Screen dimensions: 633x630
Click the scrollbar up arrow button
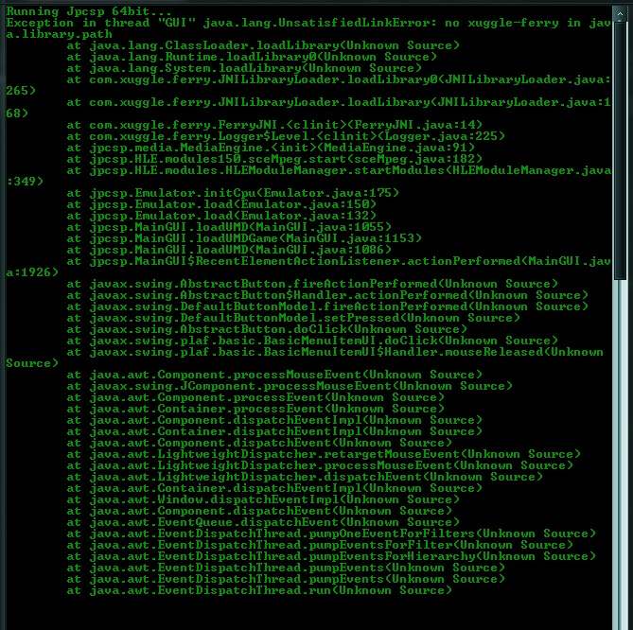(620, 14)
